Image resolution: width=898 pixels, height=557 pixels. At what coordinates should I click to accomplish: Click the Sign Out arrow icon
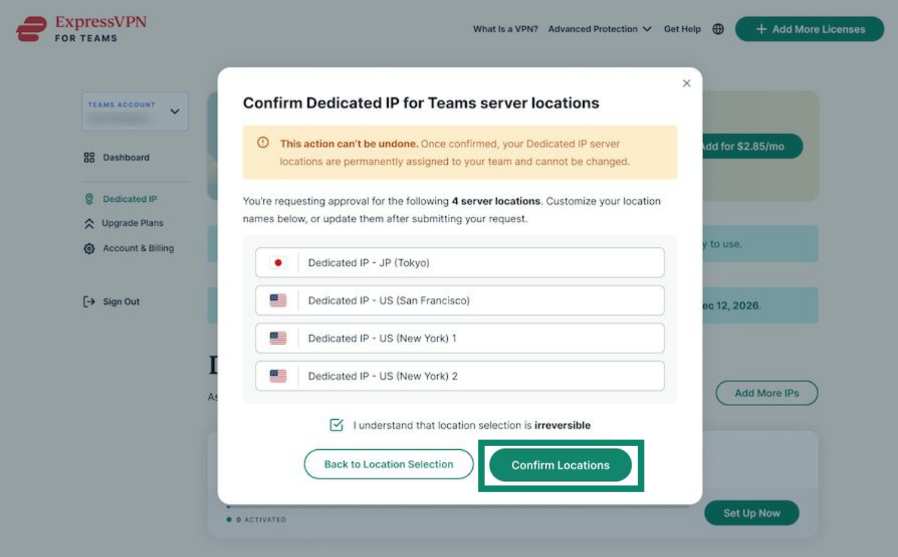[89, 301]
